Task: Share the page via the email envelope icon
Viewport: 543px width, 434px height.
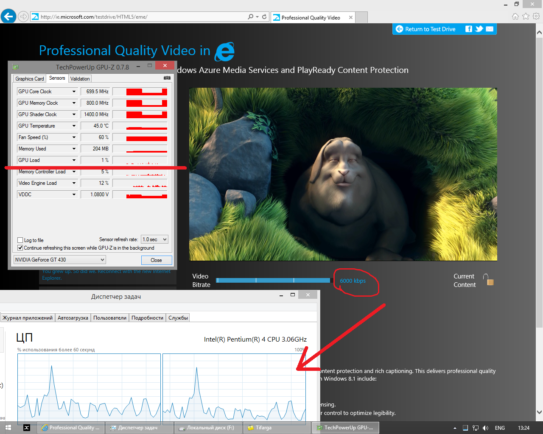Action: point(490,29)
